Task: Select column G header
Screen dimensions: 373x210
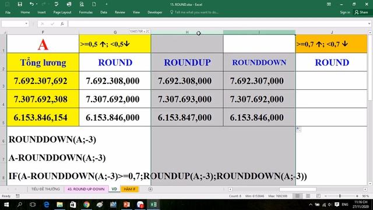Action: click(115, 32)
